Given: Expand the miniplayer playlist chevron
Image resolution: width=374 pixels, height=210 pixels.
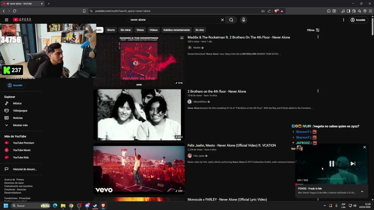Looking at the screenshot, I should [362, 192].
